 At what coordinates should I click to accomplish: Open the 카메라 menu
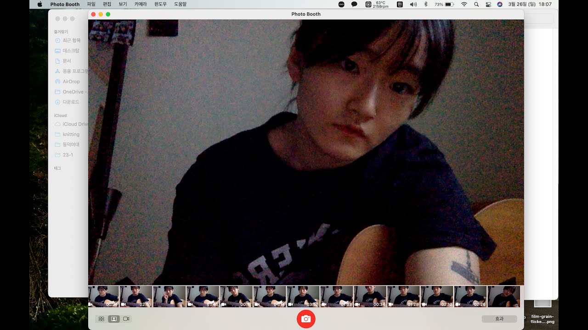(x=141, y=4)
